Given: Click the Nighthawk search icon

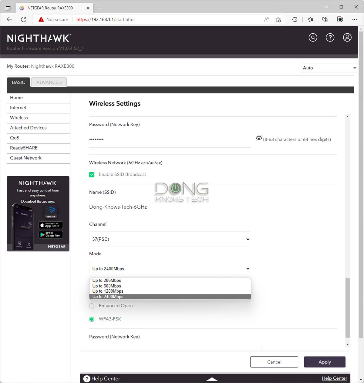Looking at the screenshot, I should point(313,37).
